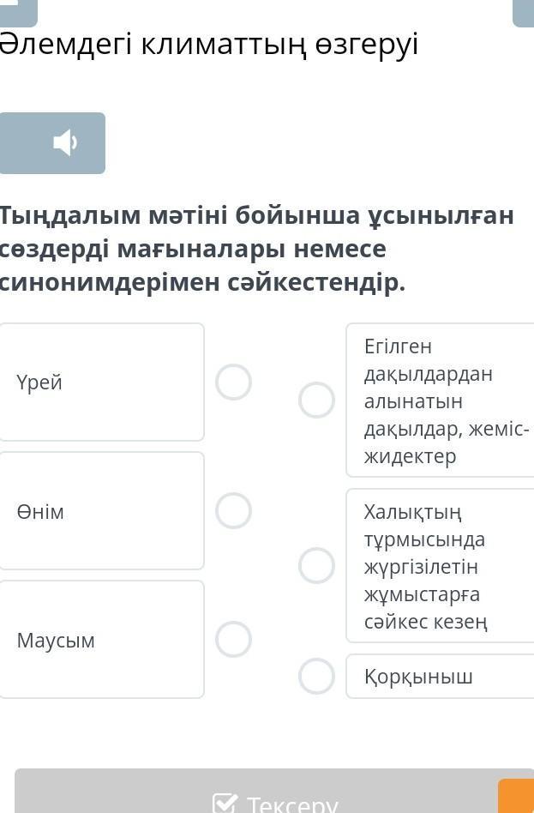Click the Үрей word card

pyautogui.click(x=100, y=382)
